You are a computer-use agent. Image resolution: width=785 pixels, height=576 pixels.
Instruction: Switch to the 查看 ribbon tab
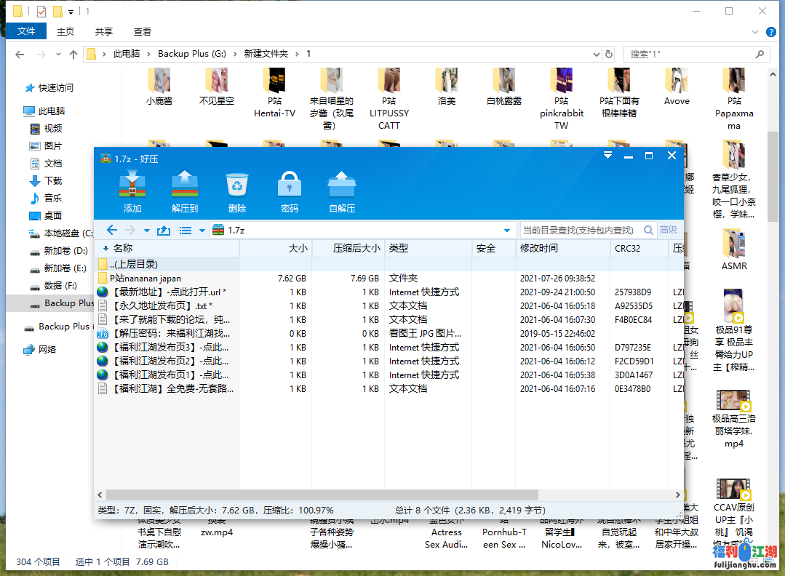point(143,31)
